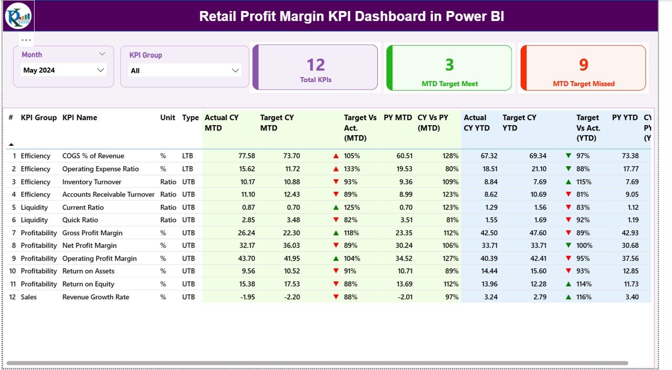This screenshot has height=370, width=672.
Task: Click the red MTD Target Missed card
Action: [583, 67]
